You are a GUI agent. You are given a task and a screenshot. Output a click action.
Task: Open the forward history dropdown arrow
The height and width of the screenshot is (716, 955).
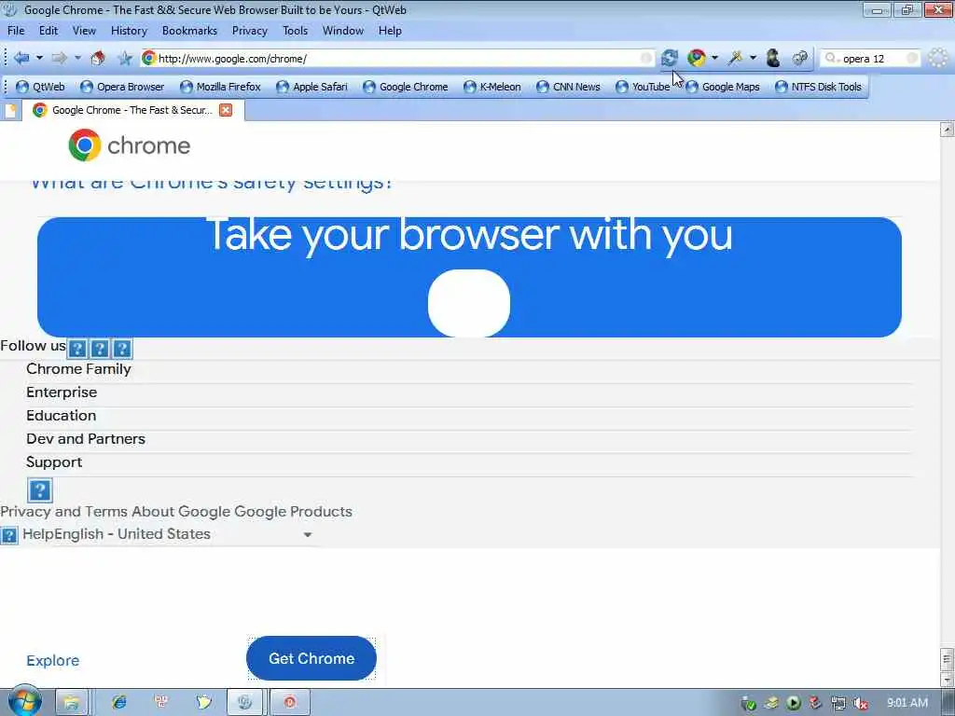click(x=78, y=59)
